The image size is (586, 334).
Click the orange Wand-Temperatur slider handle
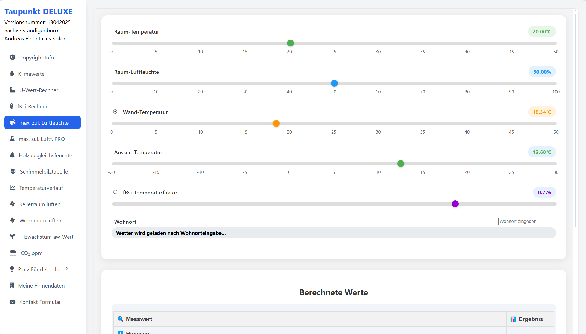pos(276,123)
